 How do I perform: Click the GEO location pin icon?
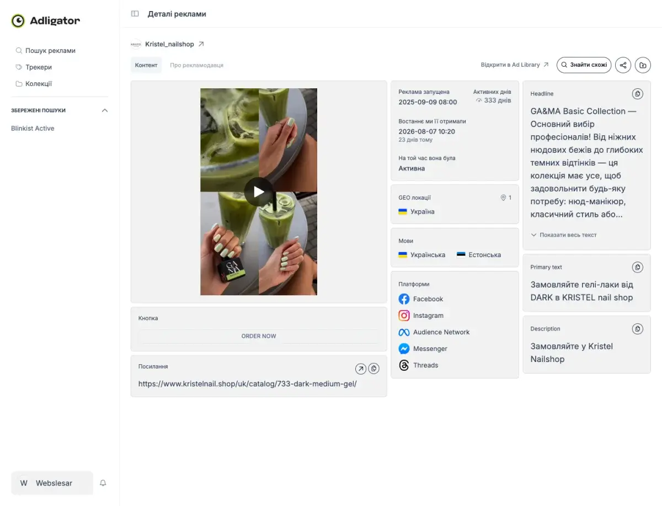[503, 198]
